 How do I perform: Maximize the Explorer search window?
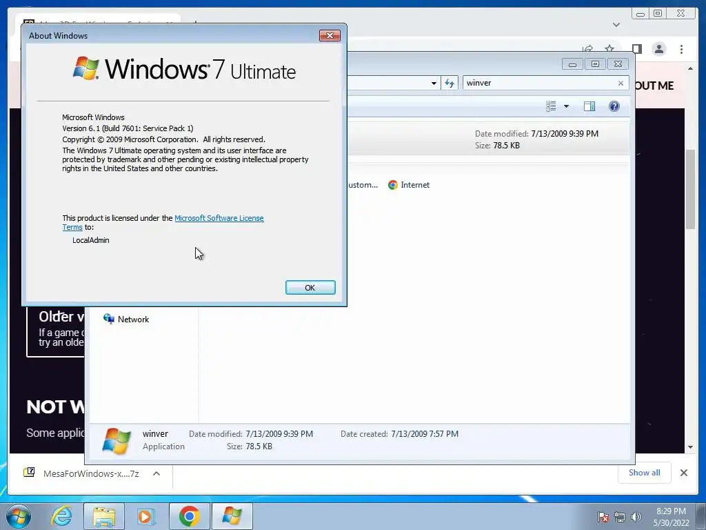click(x=595, y=64)
